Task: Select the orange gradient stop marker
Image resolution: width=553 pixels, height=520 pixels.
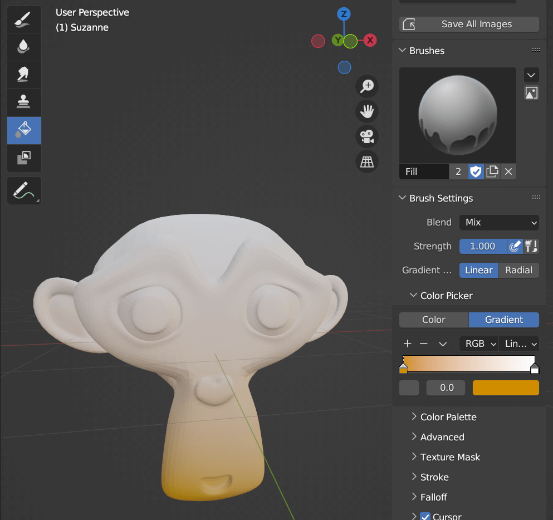Action: pyautogui.click(x=403, y=369)
